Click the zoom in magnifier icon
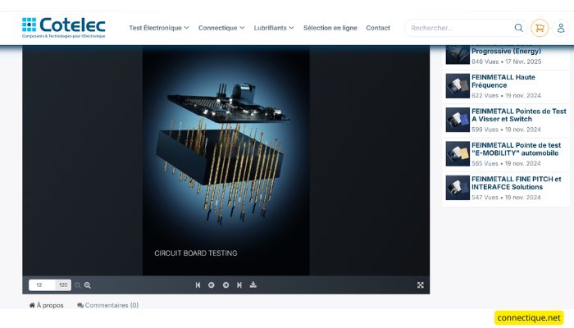This screenshot has height=328, width=574. [88, 285]
